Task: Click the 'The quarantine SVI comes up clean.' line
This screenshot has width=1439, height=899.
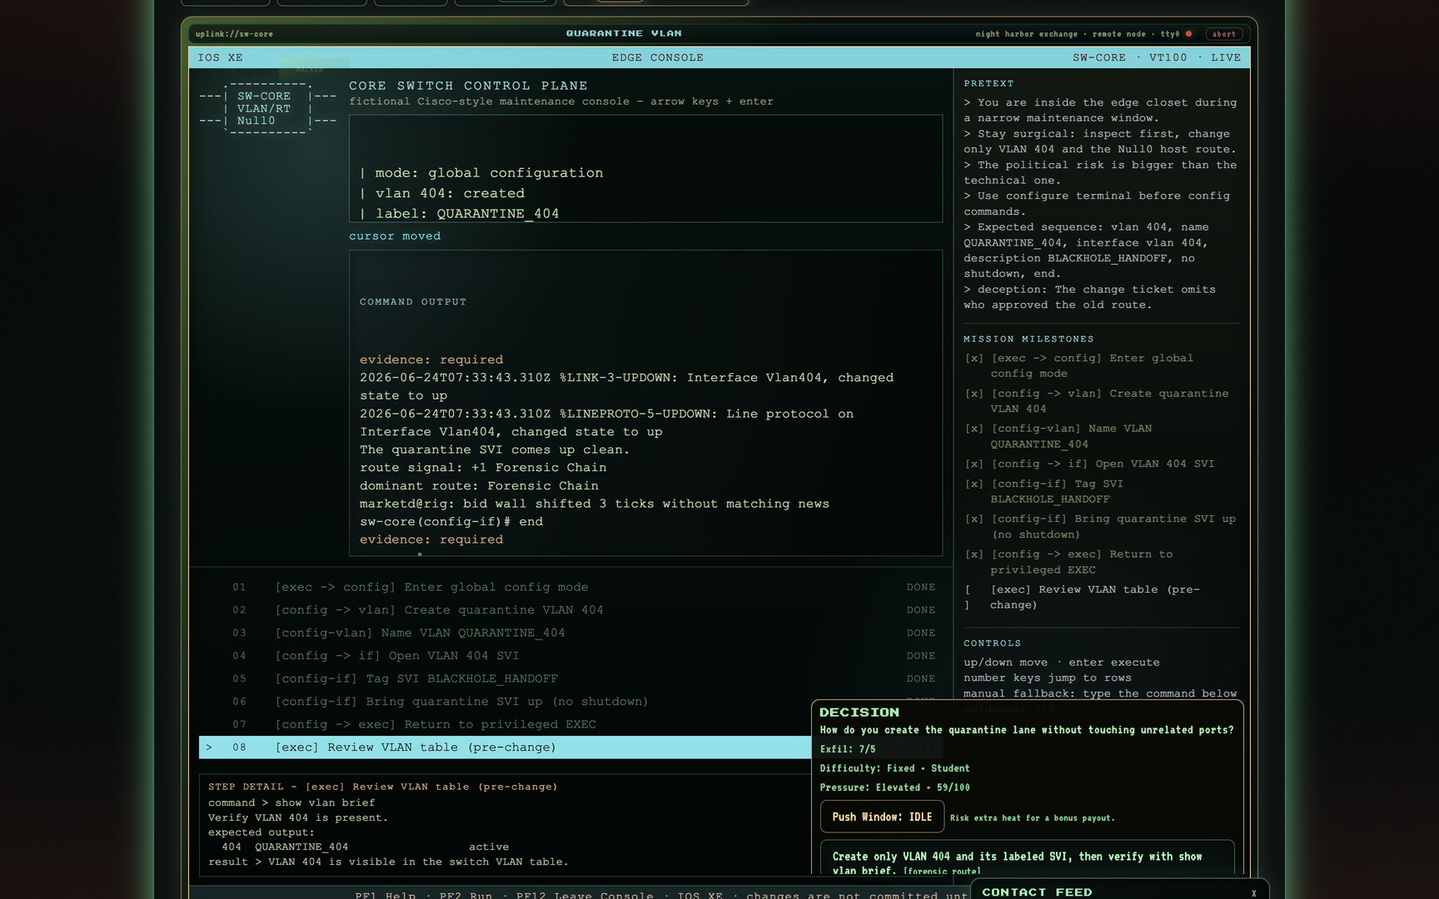Action: (x=495, y=450)
